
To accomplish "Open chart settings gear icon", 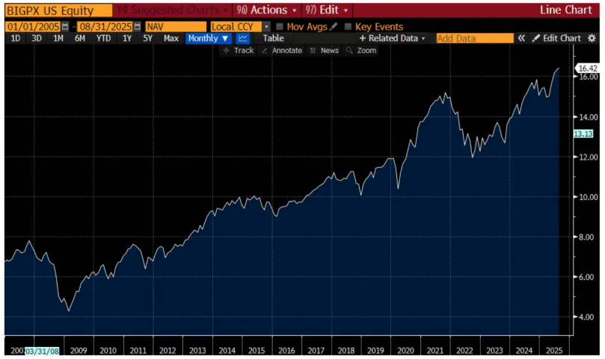I will click(592, 38).
